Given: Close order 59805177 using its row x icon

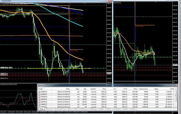Looking at the screenshot, I should click(x=173, y=104).
